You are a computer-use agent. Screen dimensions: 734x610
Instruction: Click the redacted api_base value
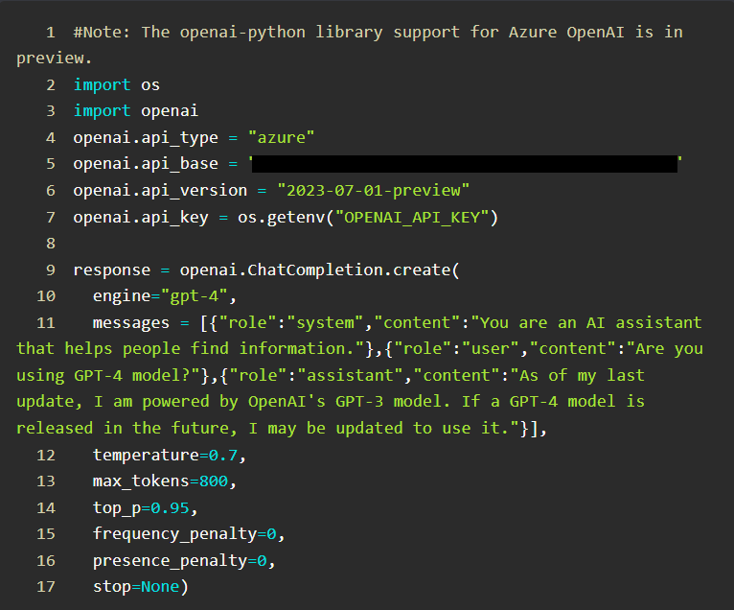point(465,164)
